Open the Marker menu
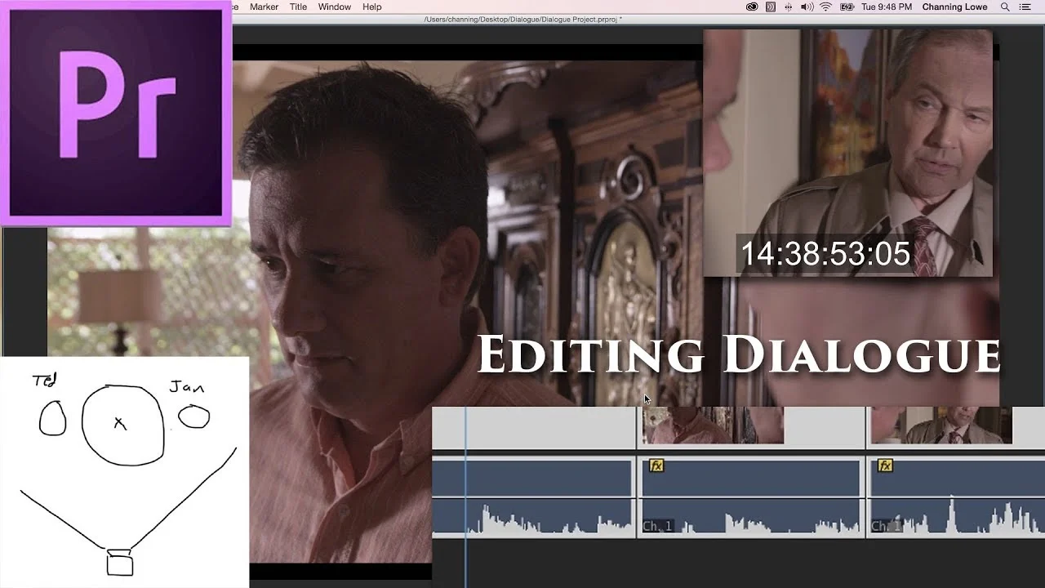This screenshot has width=1045, height=588. tap(264, 7)
